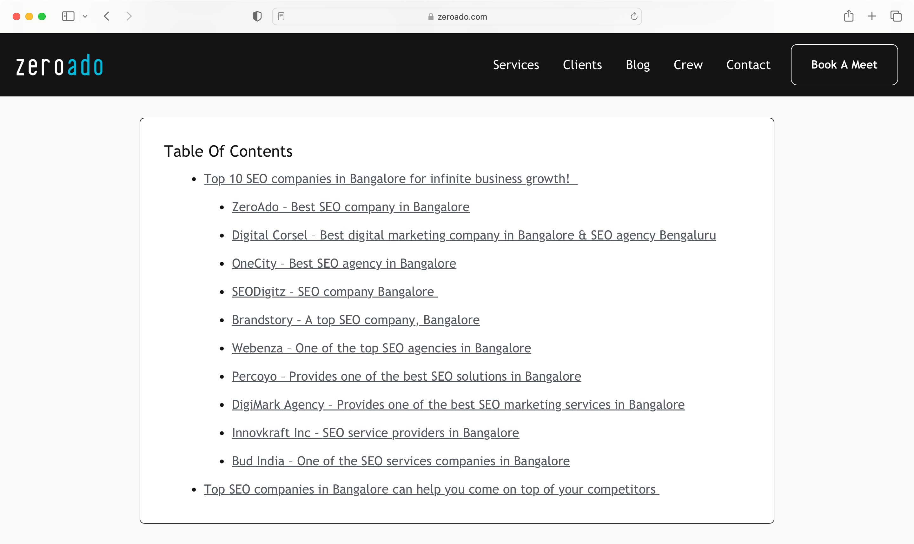This screenshot has width=914, height=544.
Task: Click the zeroado logo
Action: [59, 65]
